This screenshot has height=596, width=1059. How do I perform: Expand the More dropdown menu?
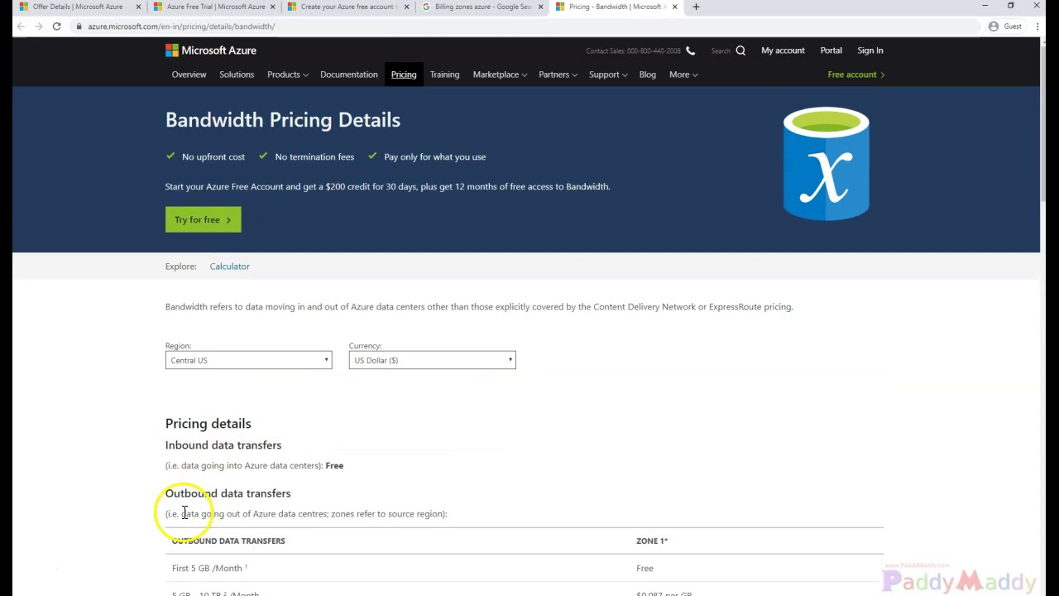683,74
